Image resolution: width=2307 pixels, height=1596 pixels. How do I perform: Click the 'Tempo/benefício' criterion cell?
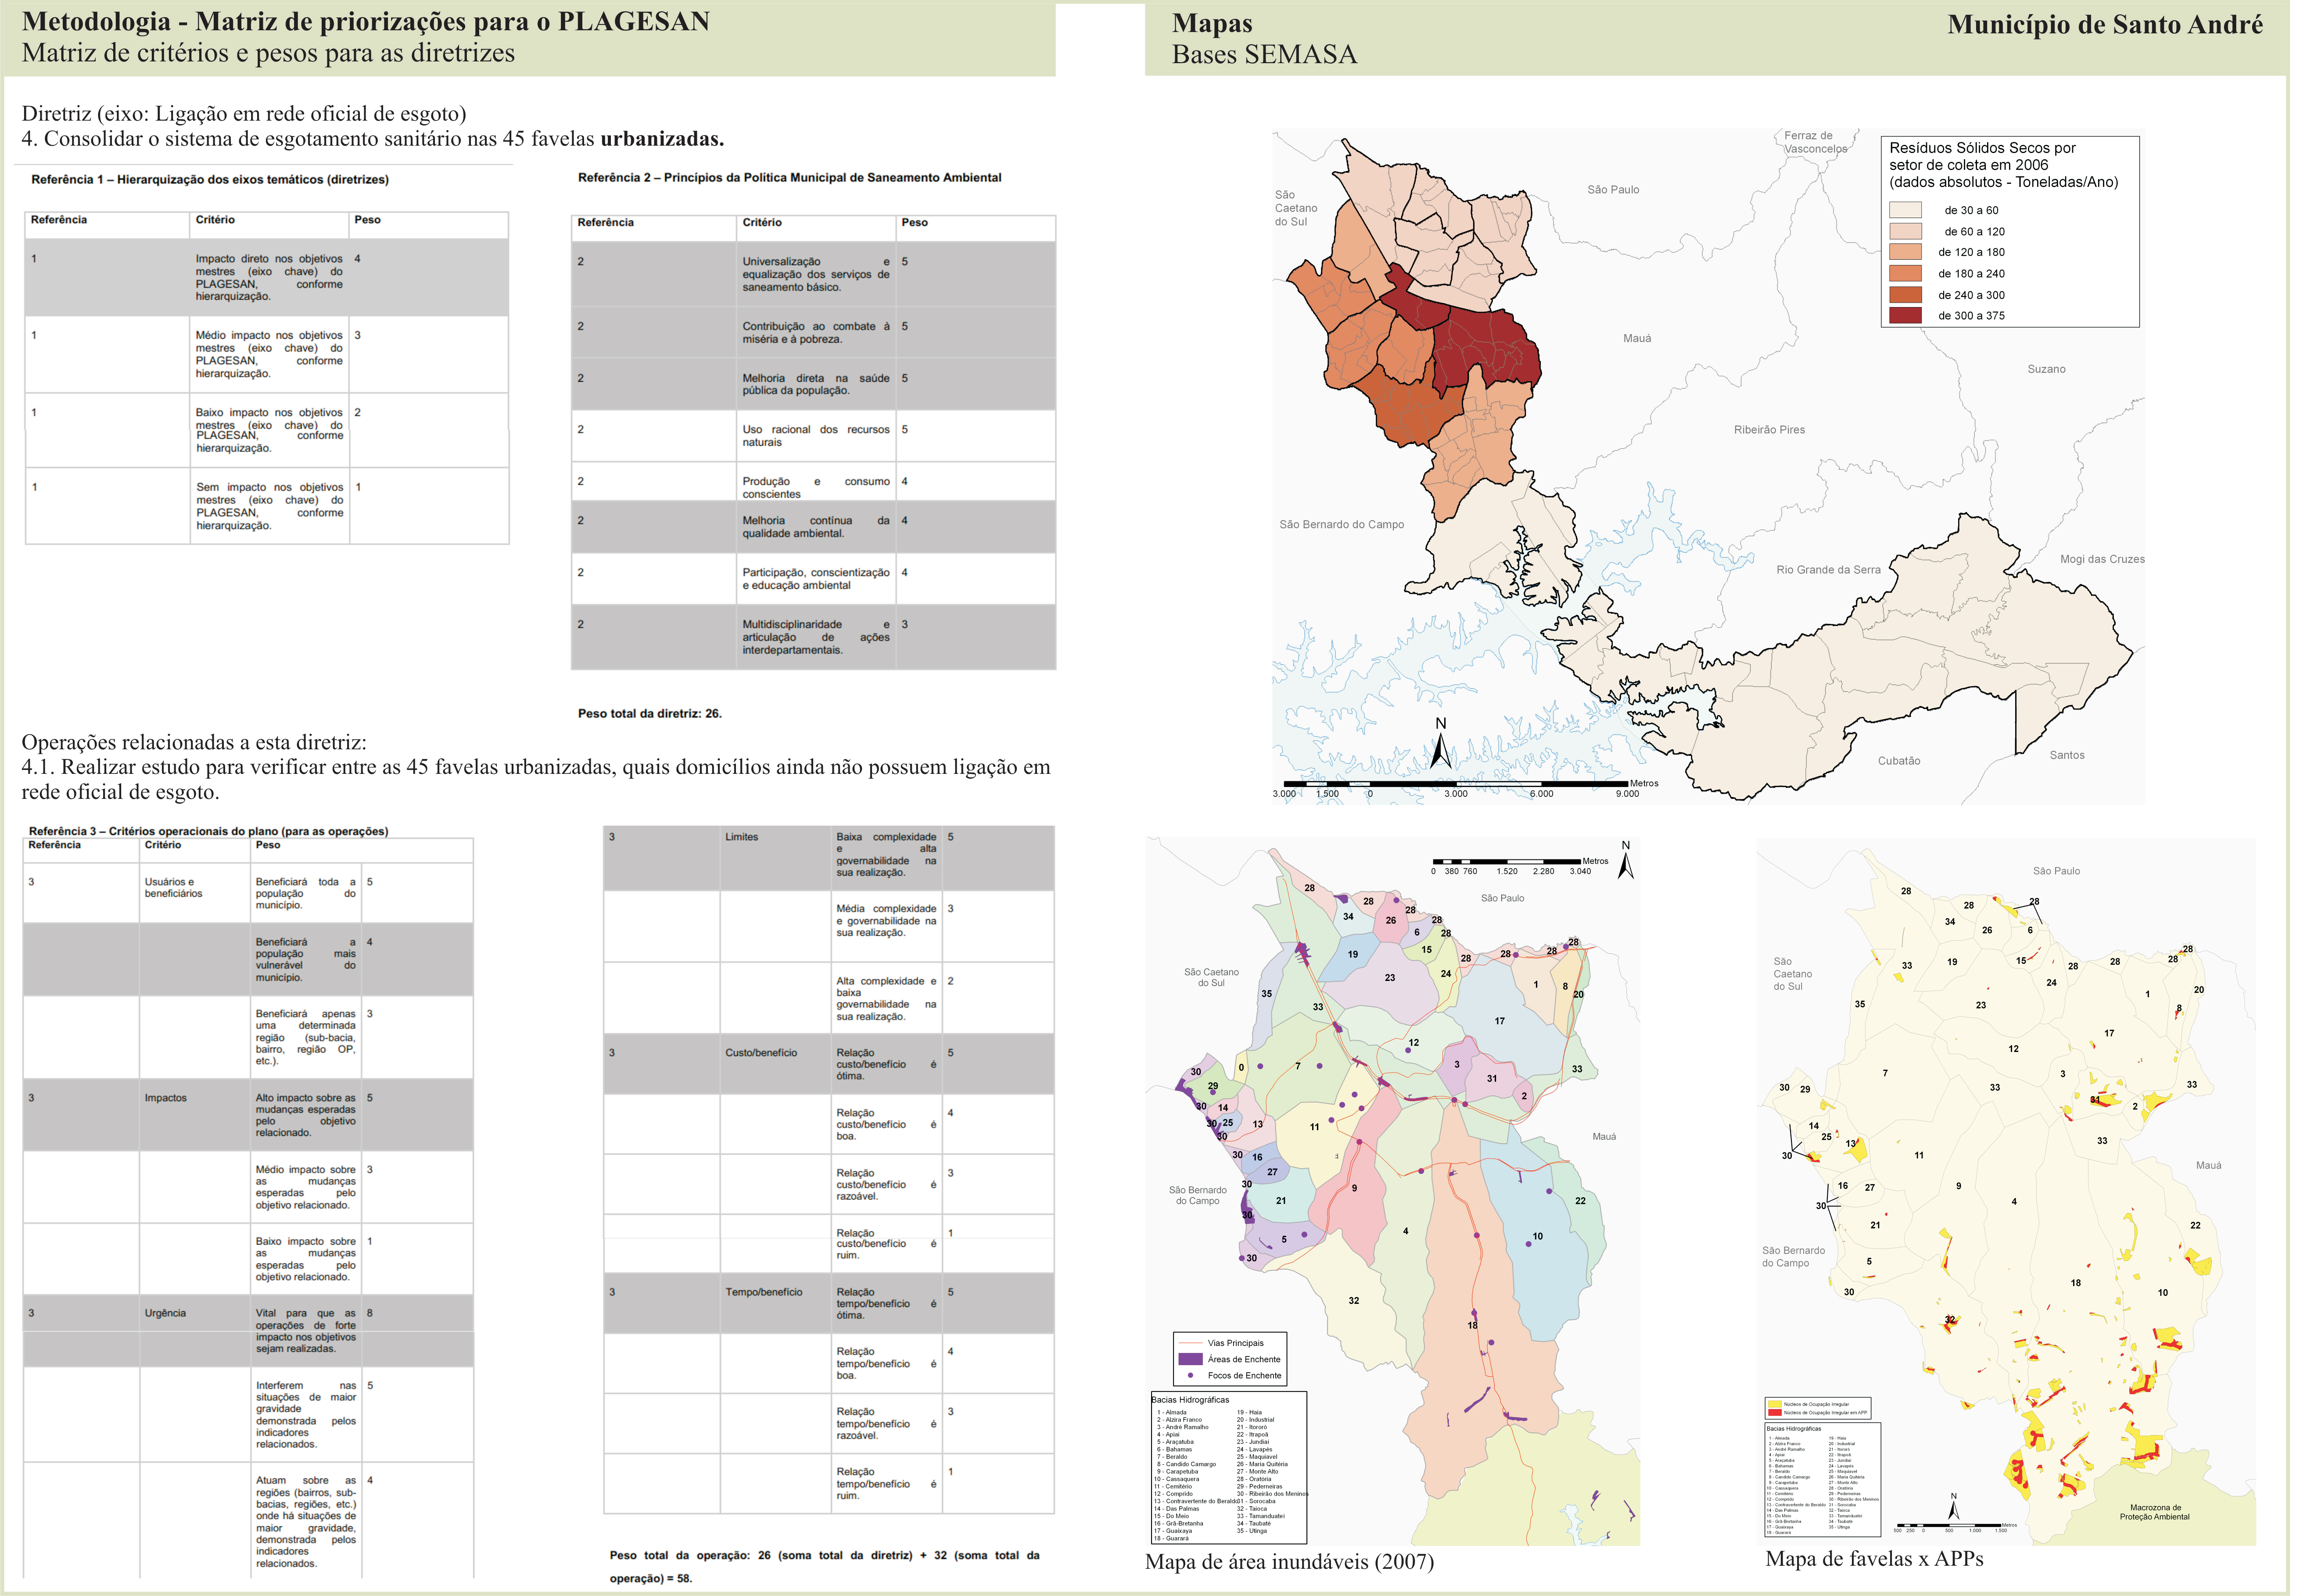(x=775, y=1303)
